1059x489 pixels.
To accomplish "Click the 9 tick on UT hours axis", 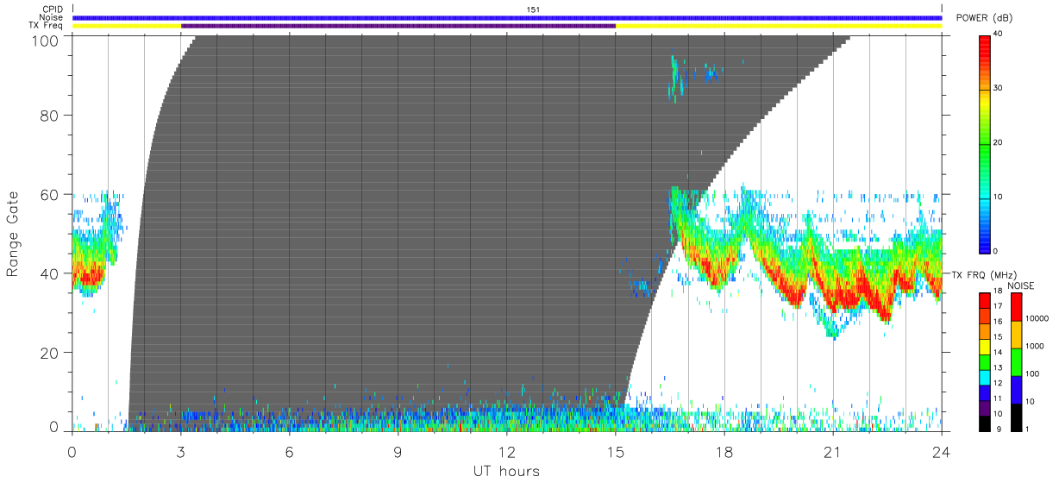I will click(398, 451).
